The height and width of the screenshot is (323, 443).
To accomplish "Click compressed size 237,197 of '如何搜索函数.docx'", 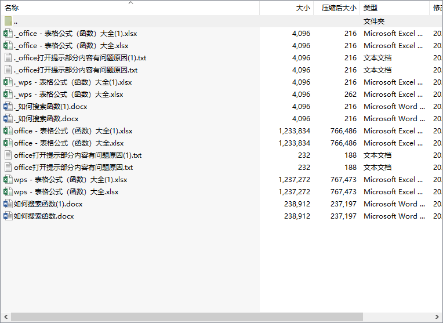I will [x=343, y=216].
